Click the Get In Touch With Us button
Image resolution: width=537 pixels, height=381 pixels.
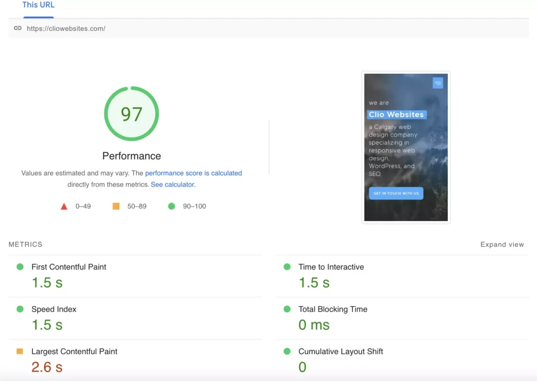(x=396, y=193)
